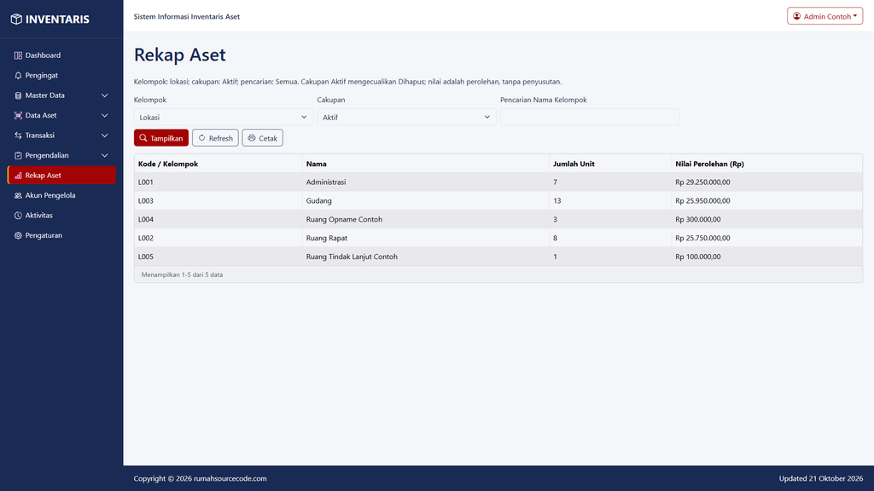Click the Pengaturan gear icon
This screenshot has width=874, height=491.
(18, 235)
